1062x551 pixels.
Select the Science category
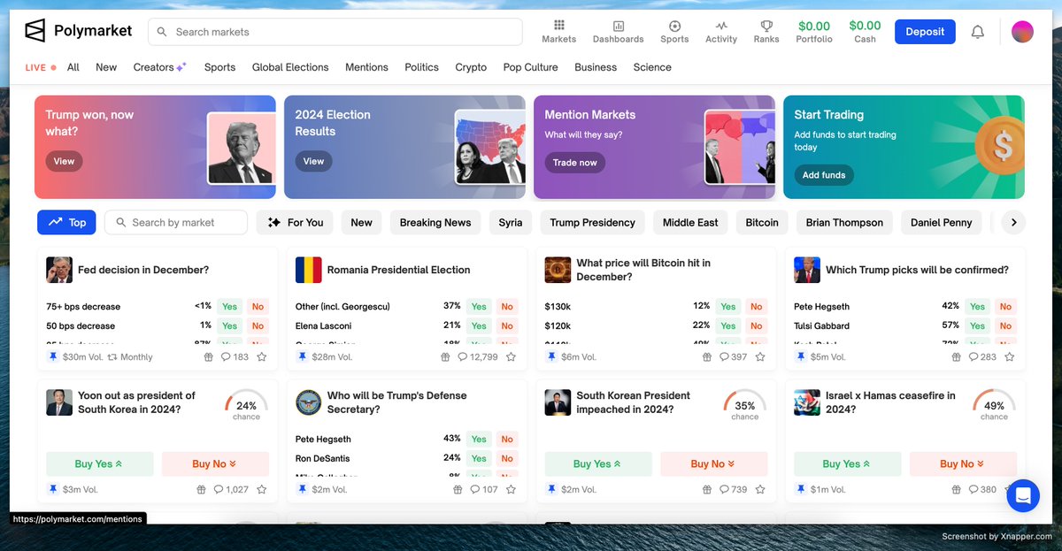[652, 67]
